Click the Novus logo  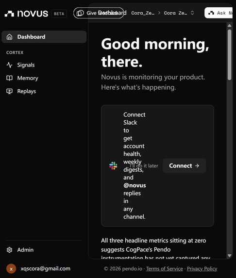click(26, 14)
